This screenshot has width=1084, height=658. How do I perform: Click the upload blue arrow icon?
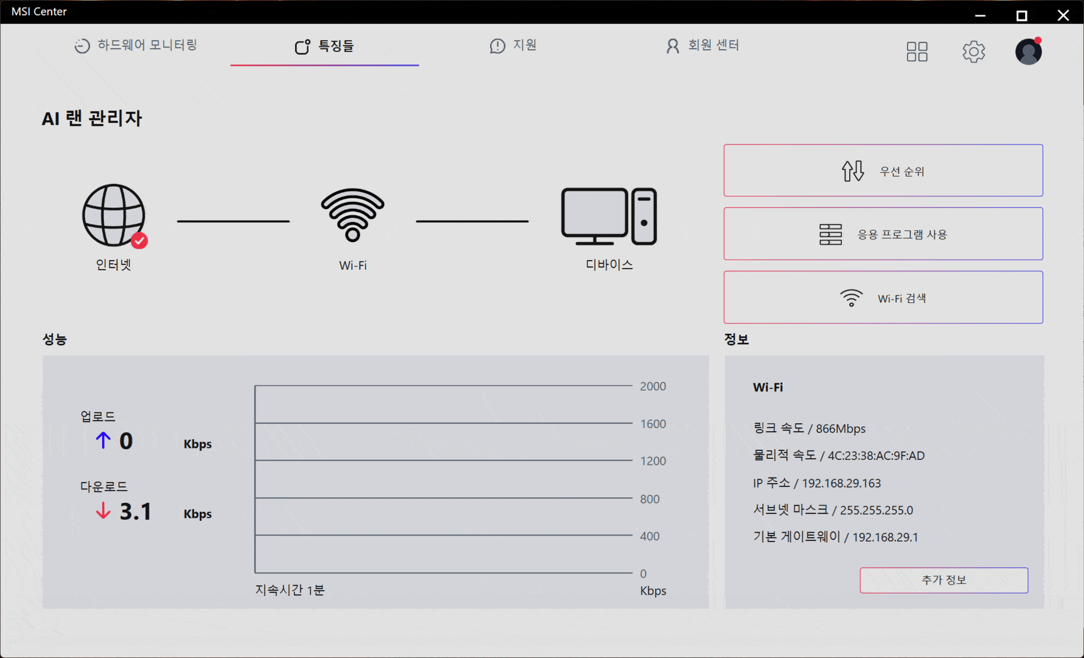tap(103, 440)
